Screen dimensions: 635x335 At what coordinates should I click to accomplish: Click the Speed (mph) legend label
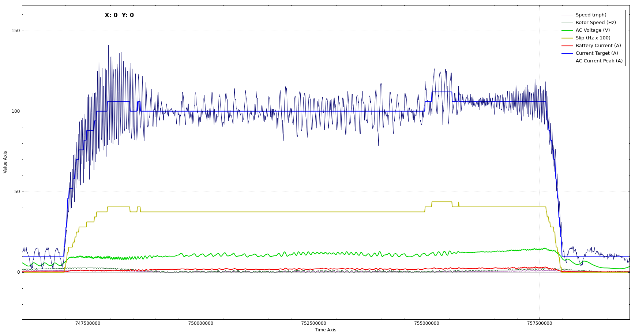pyautogui.click(x=591, y=15)
